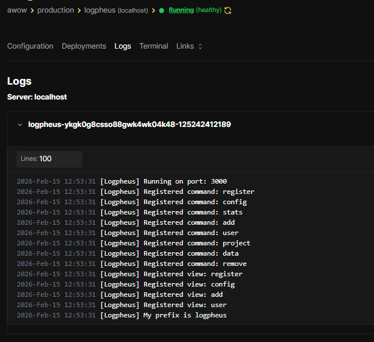Viewport: 374px width, 342px height.
Task: Click the chevron arrow after logpheus (localhost)
Action: [154, 10]
